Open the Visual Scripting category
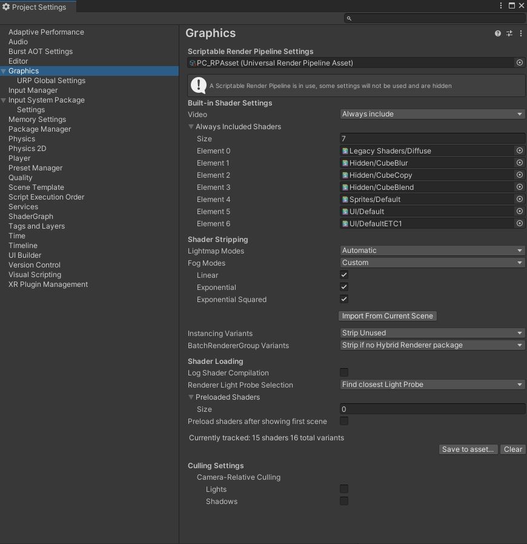This screenshot has width=527, height=544. [35, 275]
